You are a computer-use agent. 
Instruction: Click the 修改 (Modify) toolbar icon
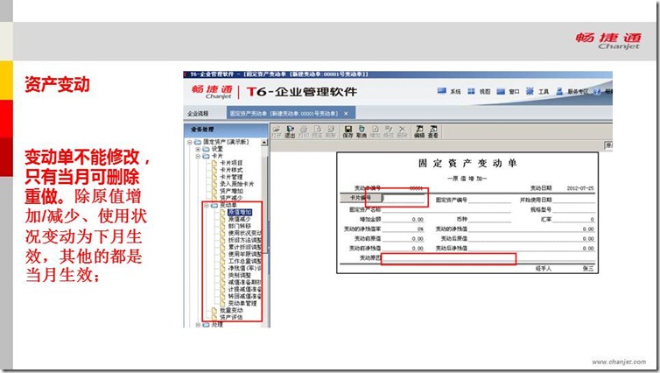[389, 131]
